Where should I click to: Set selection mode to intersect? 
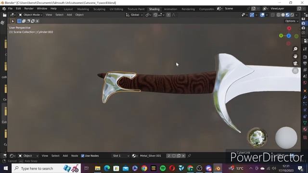click(x=38, y=21)
